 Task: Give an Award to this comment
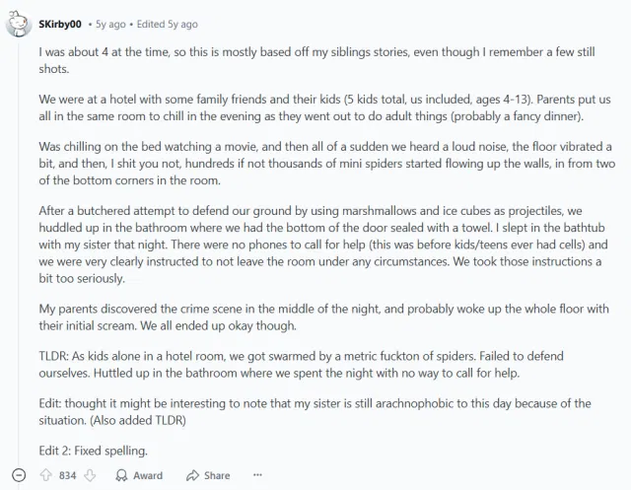[x=139, y=475]
